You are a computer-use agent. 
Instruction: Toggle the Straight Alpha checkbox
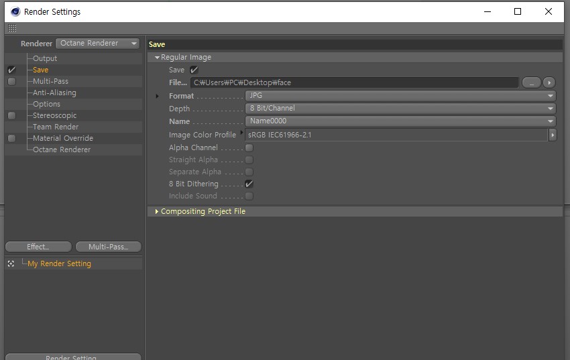(x=249, y=160)
